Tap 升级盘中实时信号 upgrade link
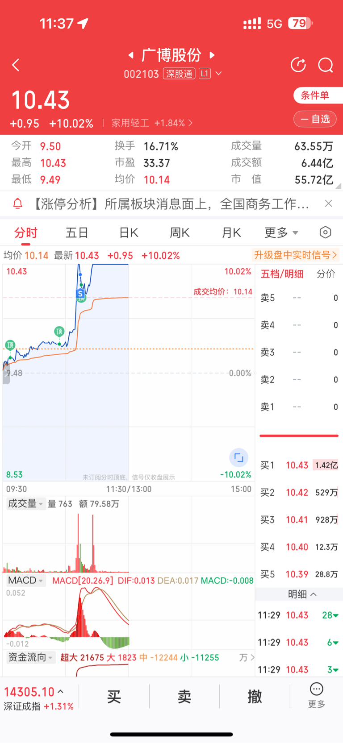The height and width of the screenshot is (743, 343). 295,255
